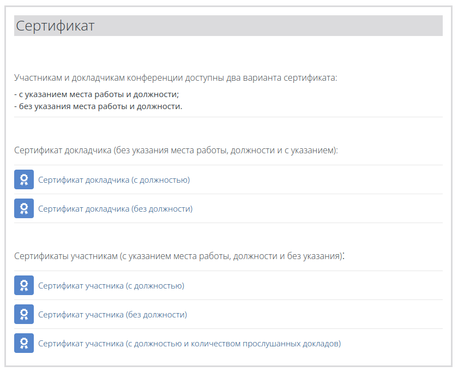Click the badge icon beside Сертификат докладчика (с должностью)
The width and height of the screenshot is (458, 372).
24,179
